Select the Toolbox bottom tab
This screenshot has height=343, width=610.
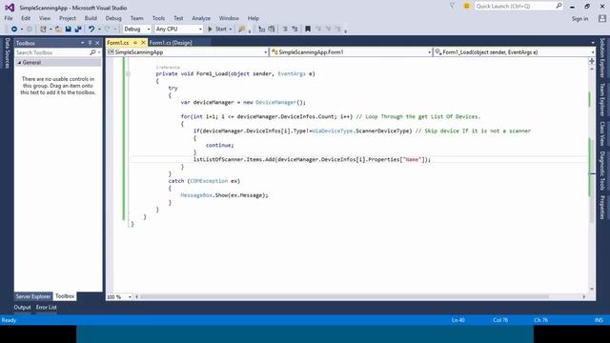click(65, 296)
